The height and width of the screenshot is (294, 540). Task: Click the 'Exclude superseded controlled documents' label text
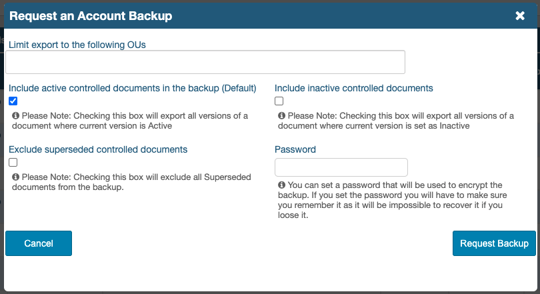pyautogui.click(x=98, y=149)
